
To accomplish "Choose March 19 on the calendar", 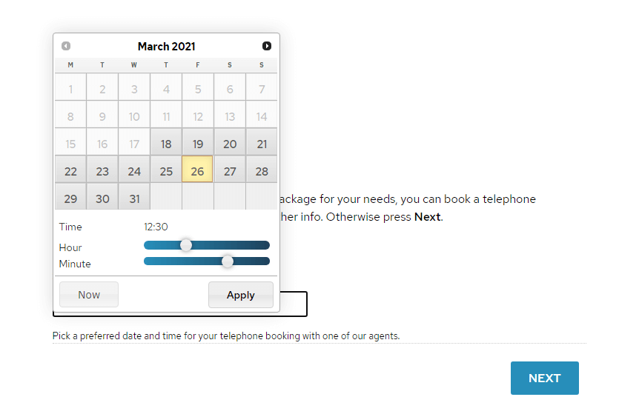I will tap(197, 141).
